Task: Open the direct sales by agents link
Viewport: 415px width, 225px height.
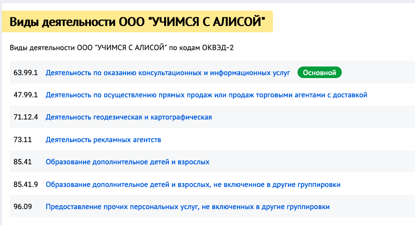Action: coord(207,95)
